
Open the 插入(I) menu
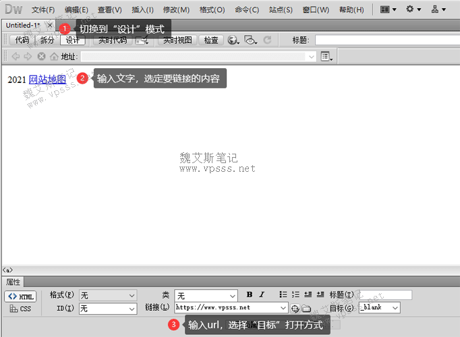pos(142,10)
